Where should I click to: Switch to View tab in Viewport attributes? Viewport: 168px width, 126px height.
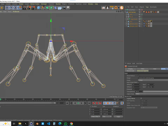point(155,69)
